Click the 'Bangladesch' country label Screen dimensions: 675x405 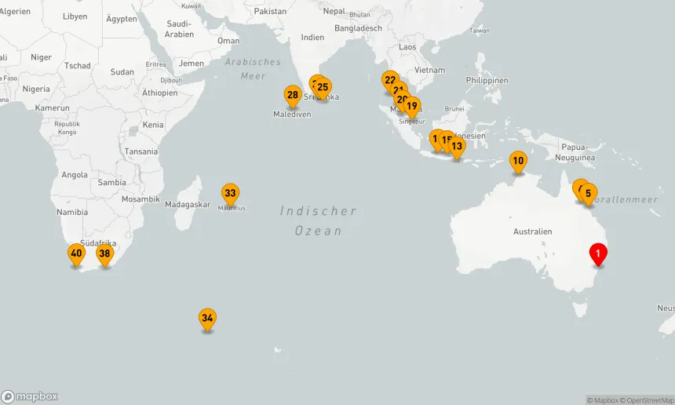coord(358,28)
